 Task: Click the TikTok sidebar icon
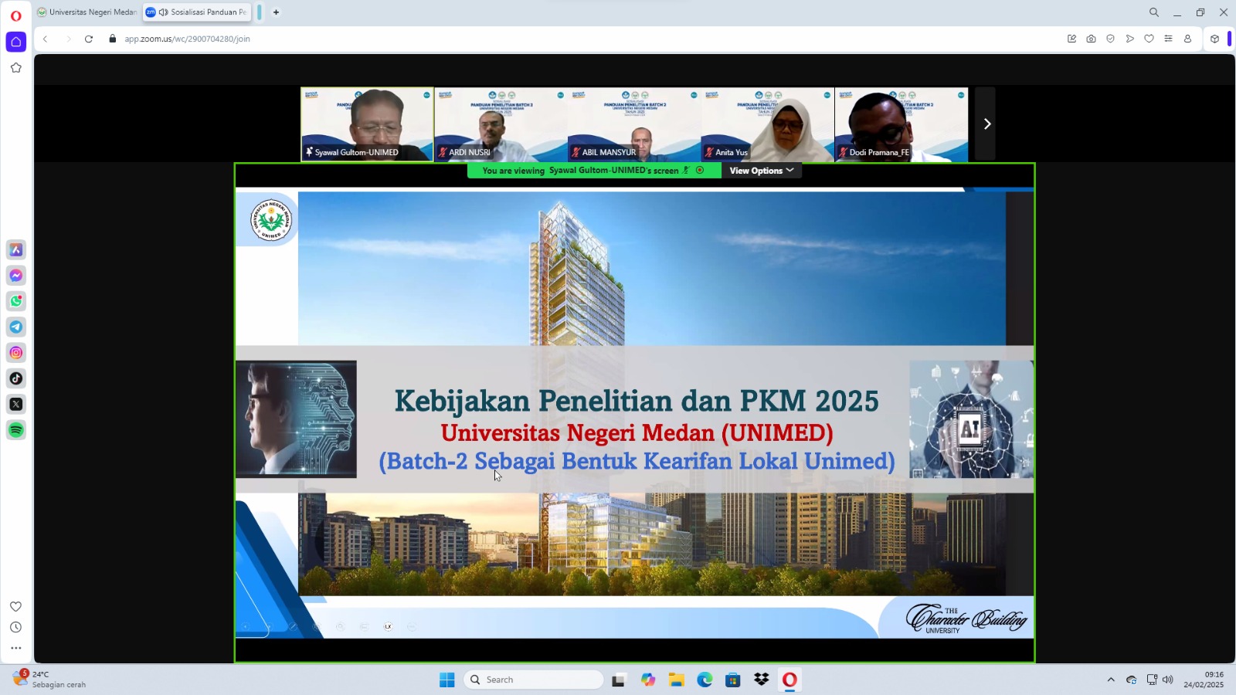pyautogui.click(x=16, y=378)
